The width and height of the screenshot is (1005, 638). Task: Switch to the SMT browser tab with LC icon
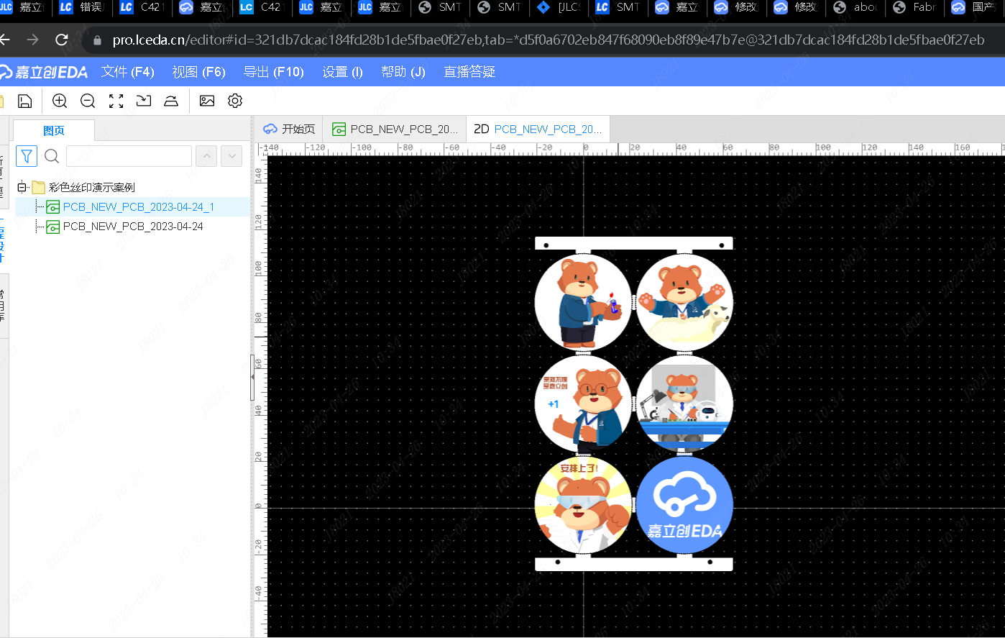pos(619,7)
